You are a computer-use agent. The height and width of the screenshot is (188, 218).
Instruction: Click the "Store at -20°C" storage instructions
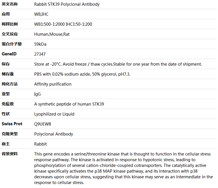tap(118, 64)
